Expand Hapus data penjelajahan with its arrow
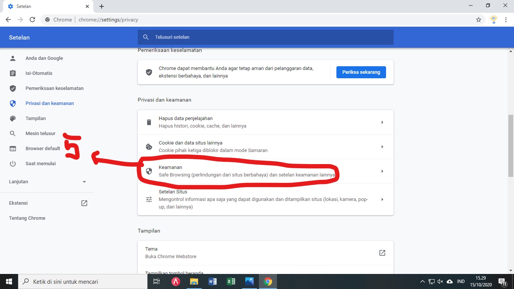 coord(382,122)
